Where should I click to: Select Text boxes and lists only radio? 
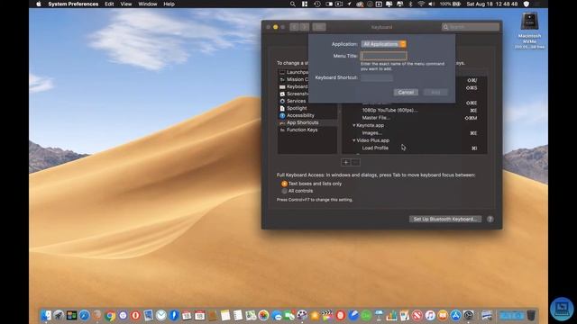point(284,184)
